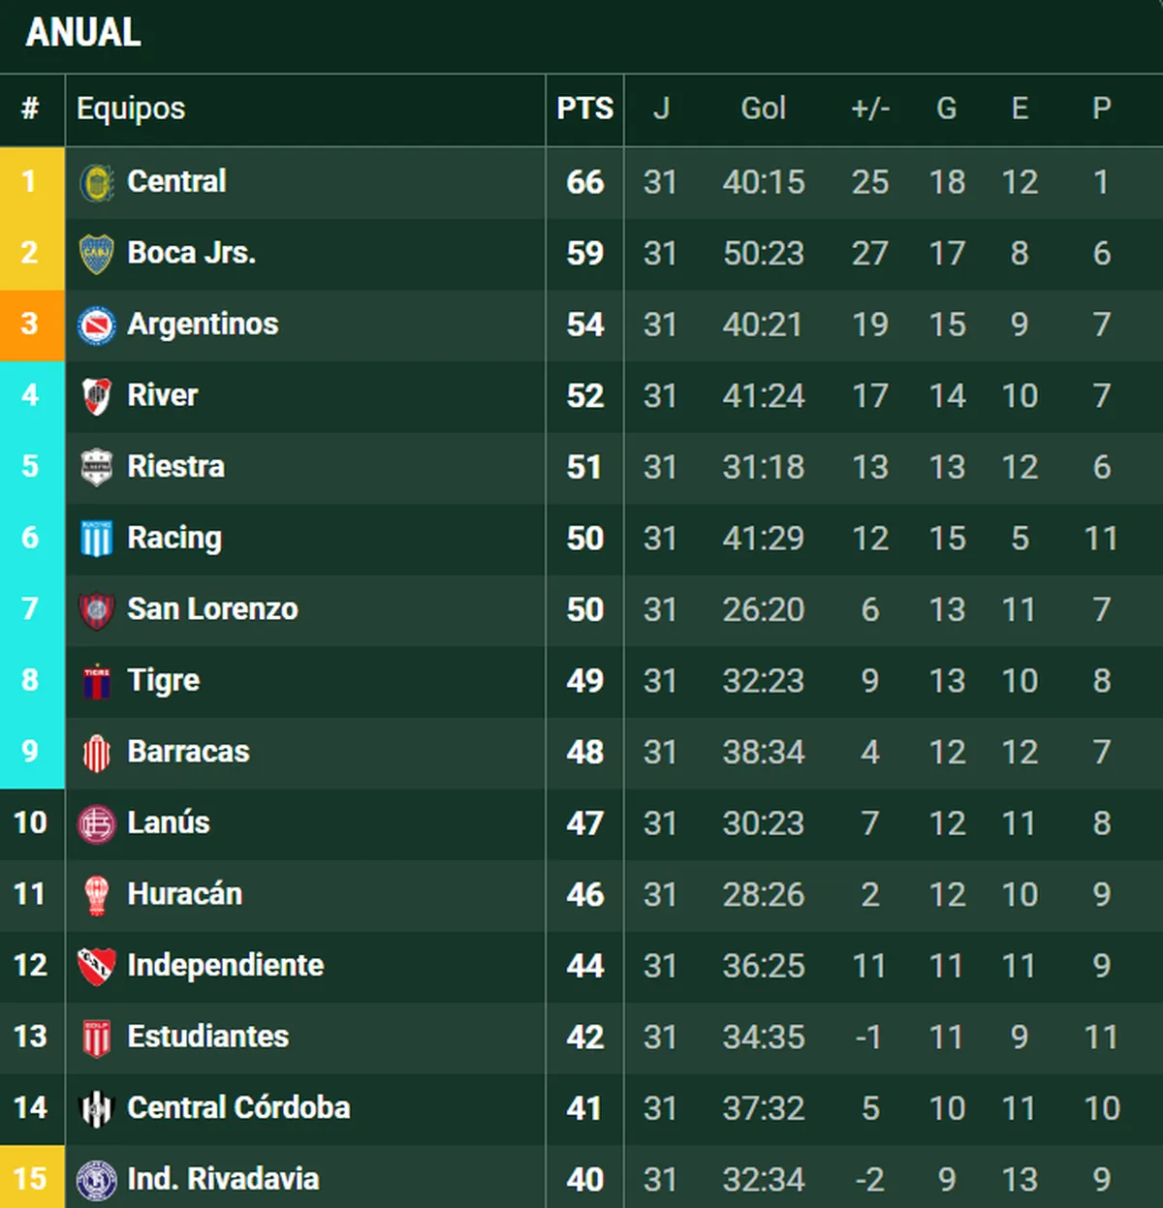
Task: Open the Riestra team link
Action: click(x=175, y=467)
